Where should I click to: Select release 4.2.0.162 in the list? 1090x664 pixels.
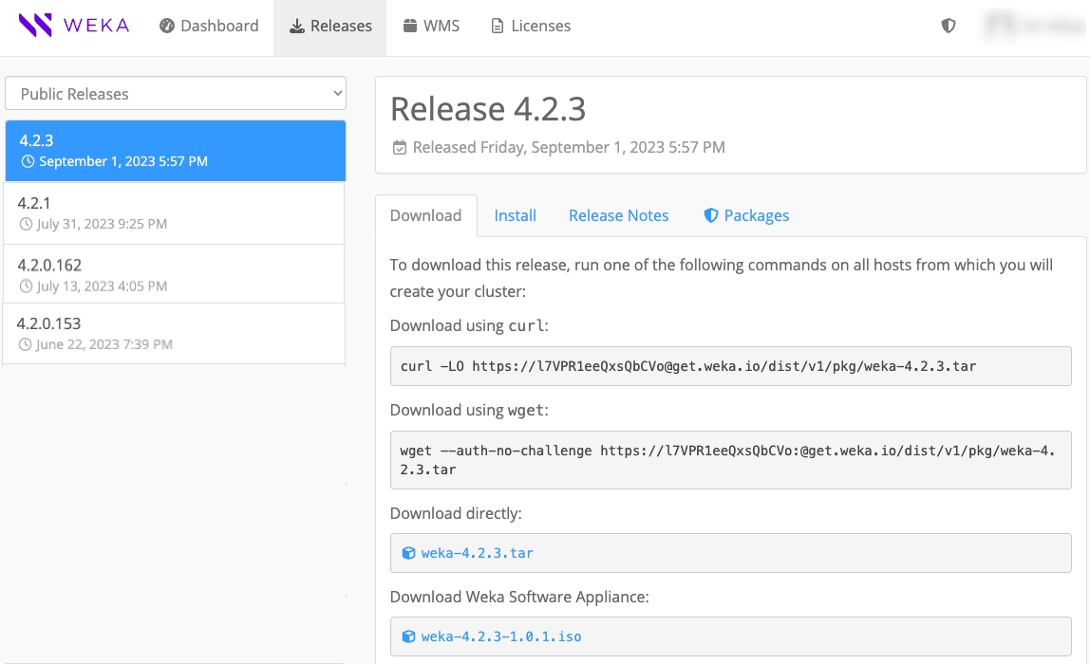[175, 274]
